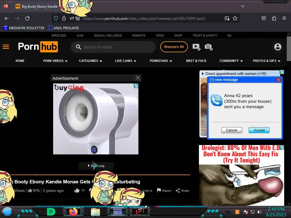Open INSIGHTS in the top bar
This screenshot has width=291, height=218.
tap(139, 35)
